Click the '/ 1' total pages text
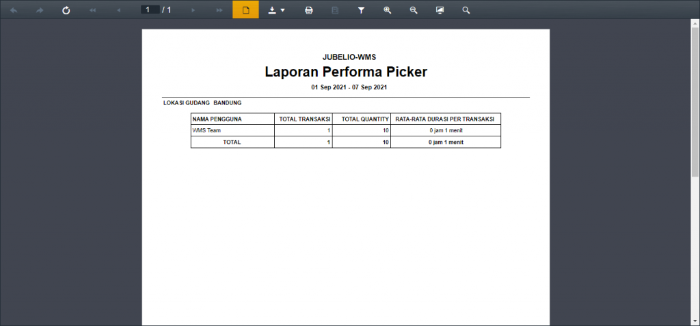The image size is (700, 326). tap(167, 10)
